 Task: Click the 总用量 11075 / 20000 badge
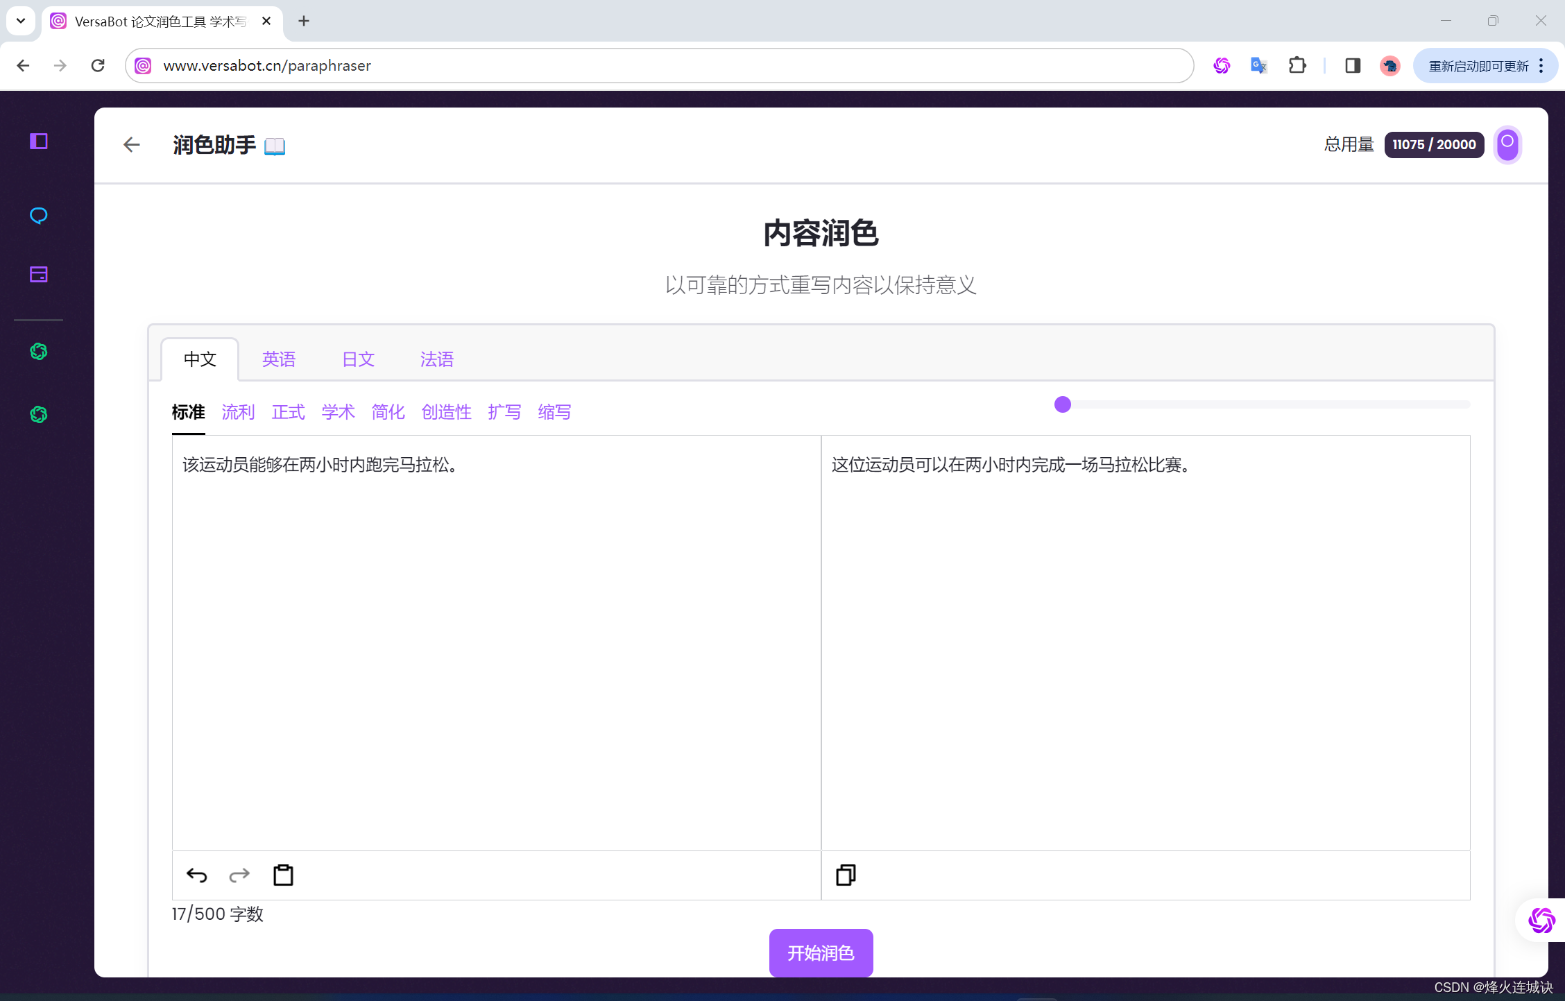tap(1434, 144)
